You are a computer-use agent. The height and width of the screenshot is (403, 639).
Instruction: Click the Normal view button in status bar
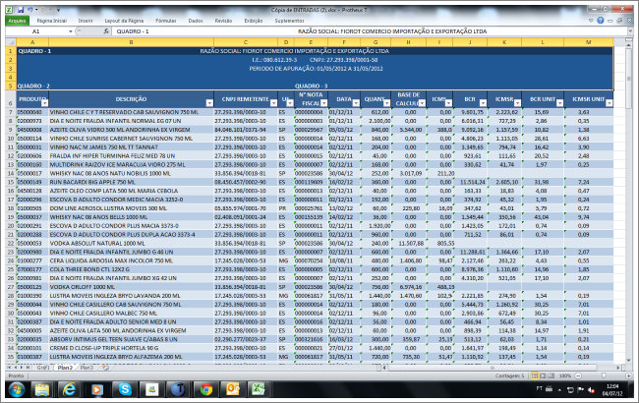click(534, 375)
